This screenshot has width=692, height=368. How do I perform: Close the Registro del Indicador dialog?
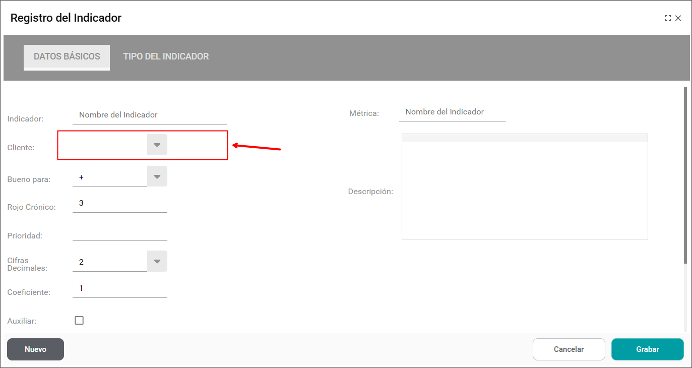click(x=678, y=18)
